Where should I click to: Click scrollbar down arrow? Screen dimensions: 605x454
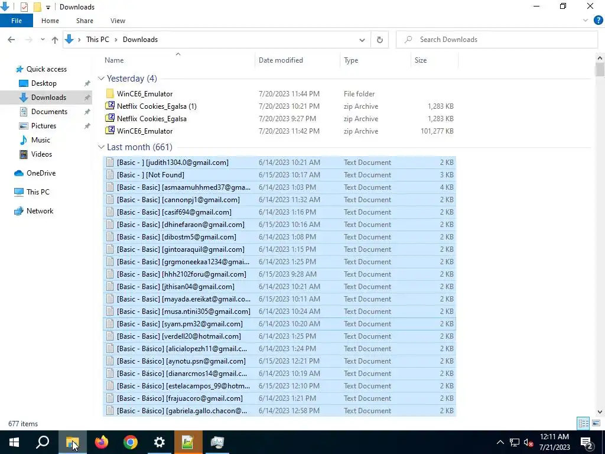coord(600,412)
